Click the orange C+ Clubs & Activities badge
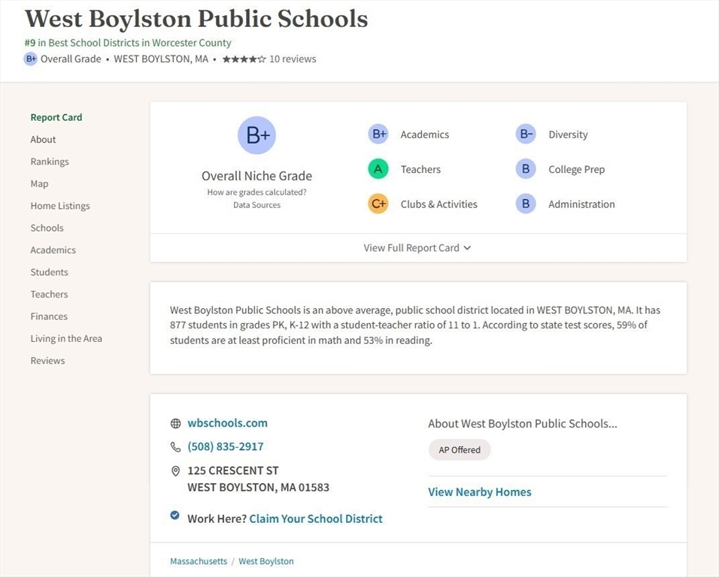 pos(378,204)
